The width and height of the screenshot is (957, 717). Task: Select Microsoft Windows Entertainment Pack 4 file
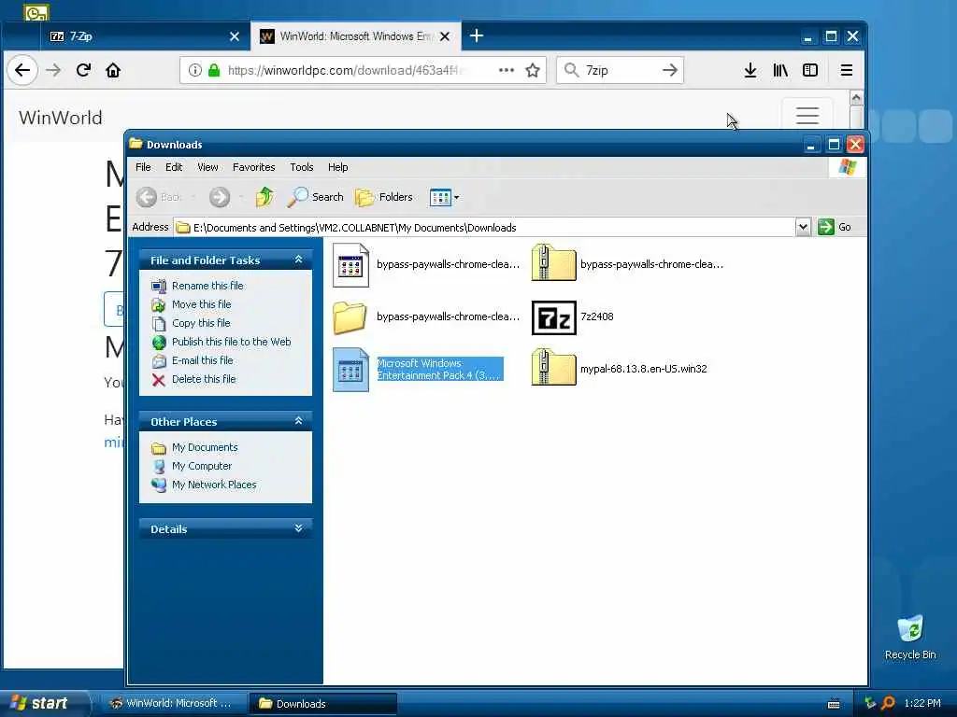click(418, 369)
